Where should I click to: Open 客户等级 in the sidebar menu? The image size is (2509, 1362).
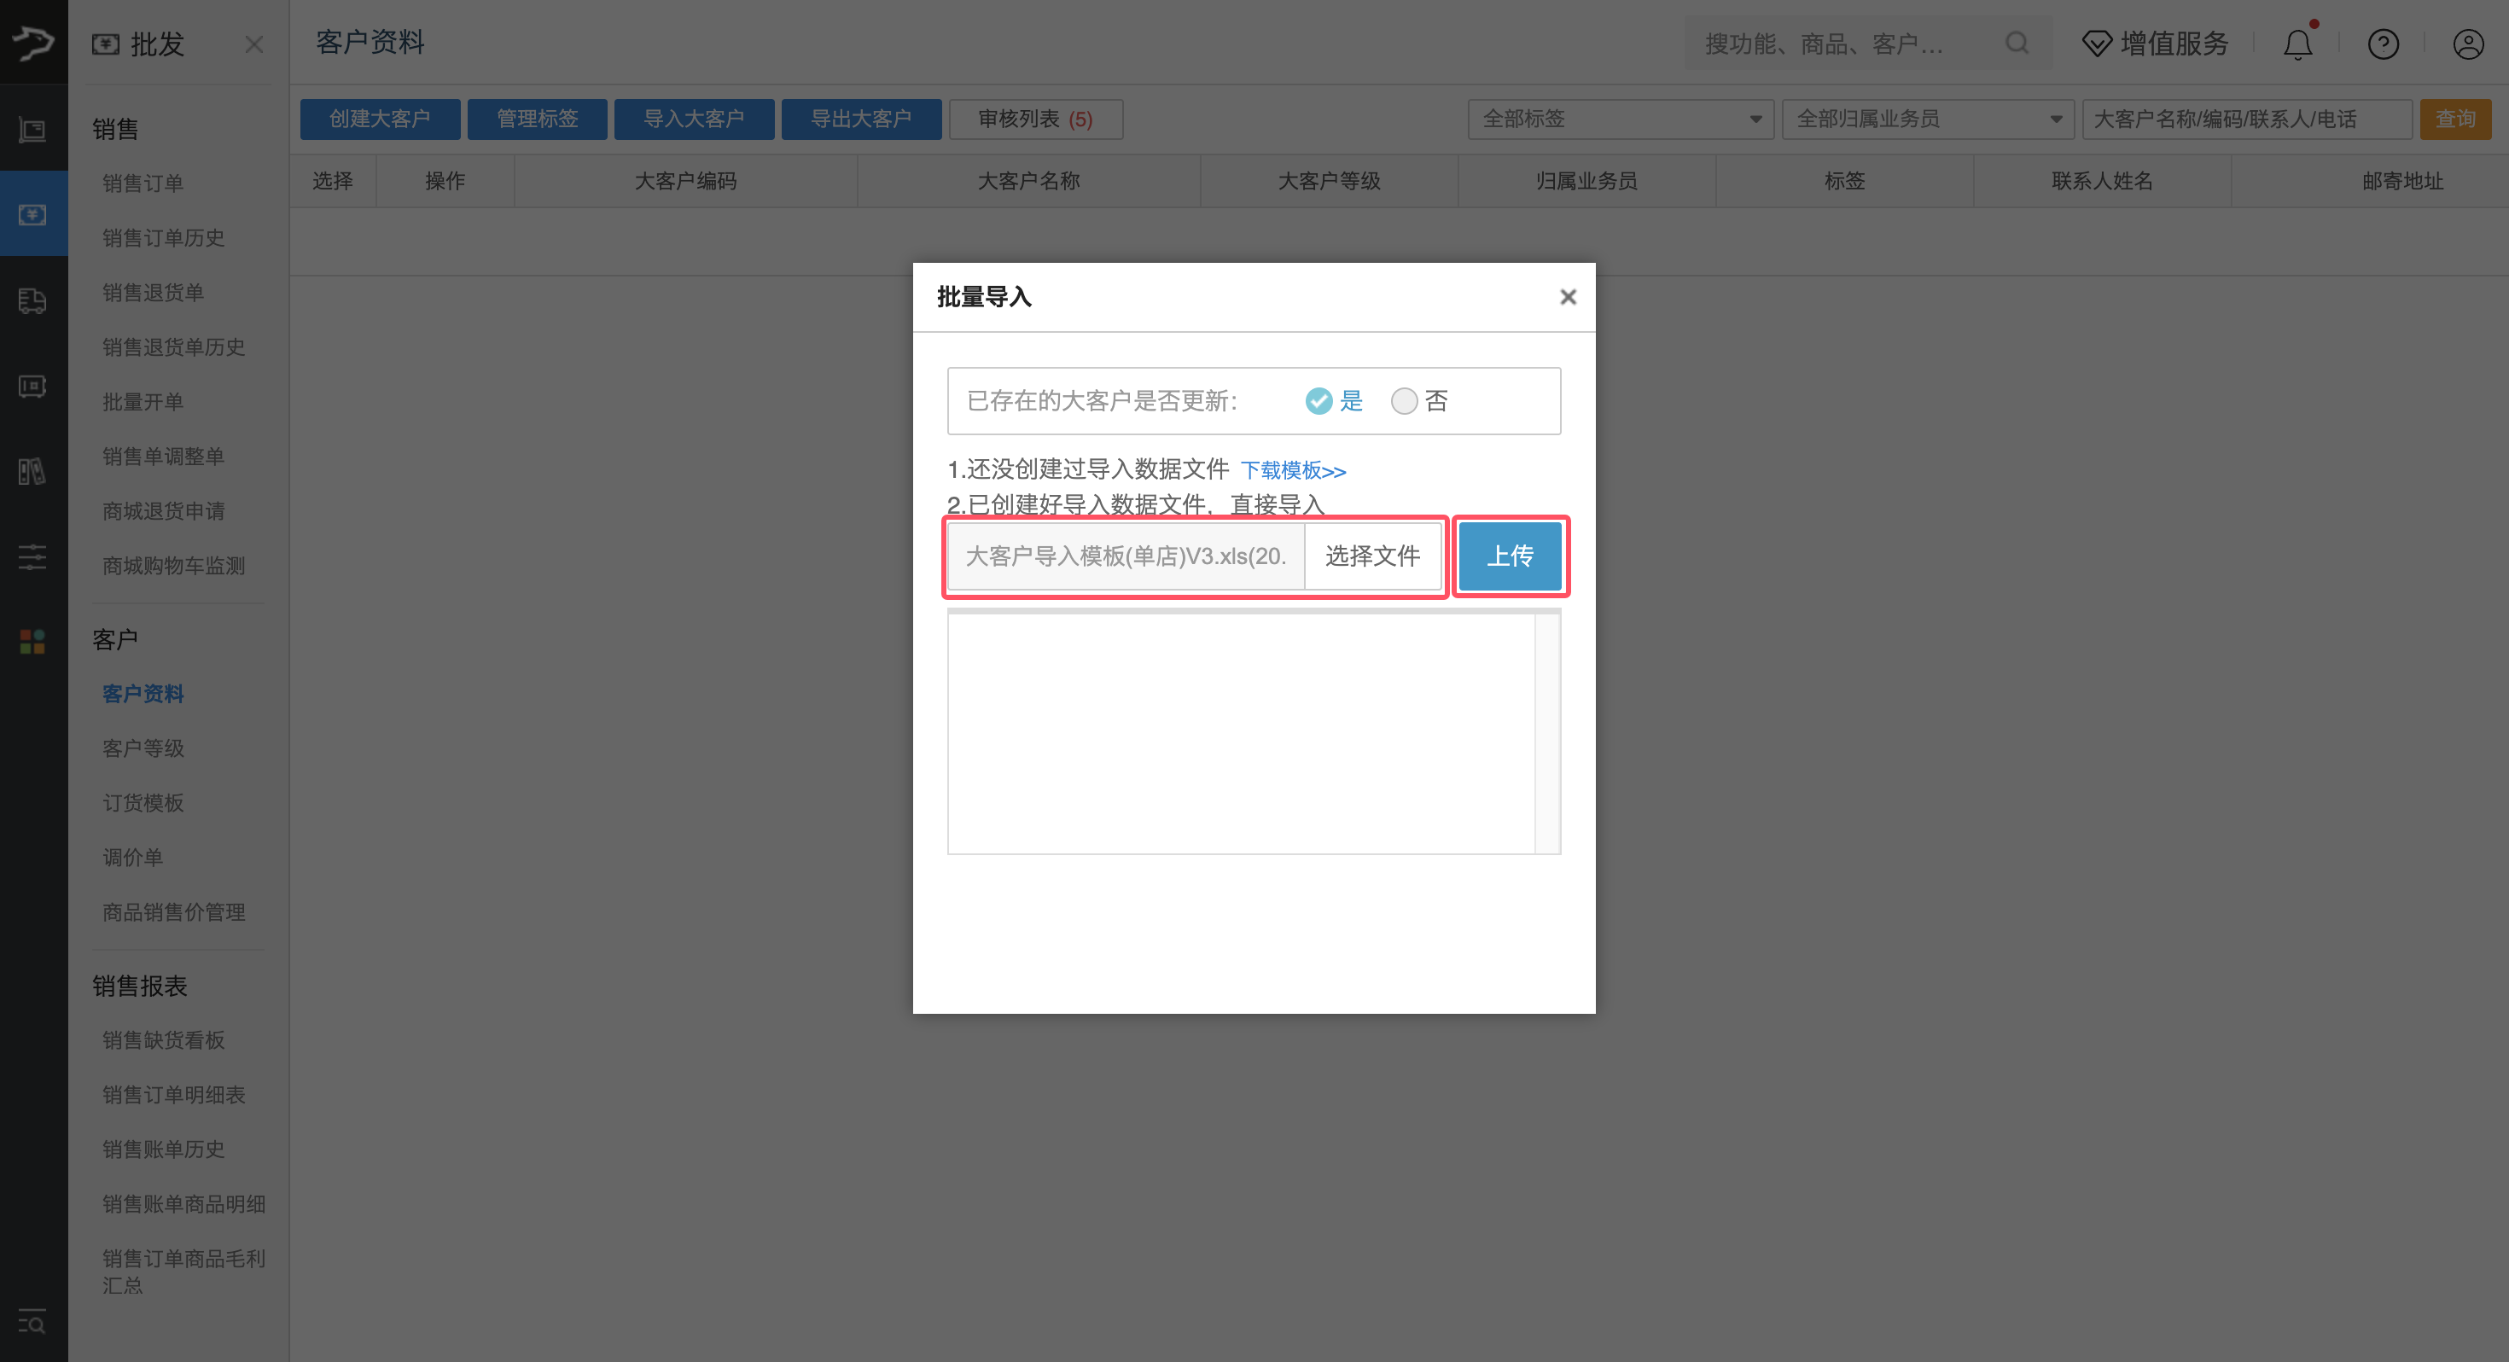143,748
